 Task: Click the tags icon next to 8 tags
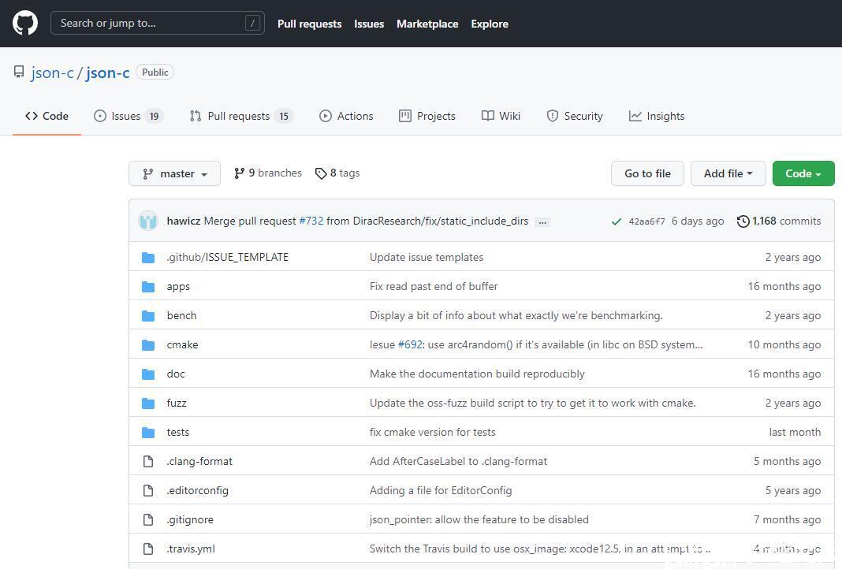(x=321, y=173)
